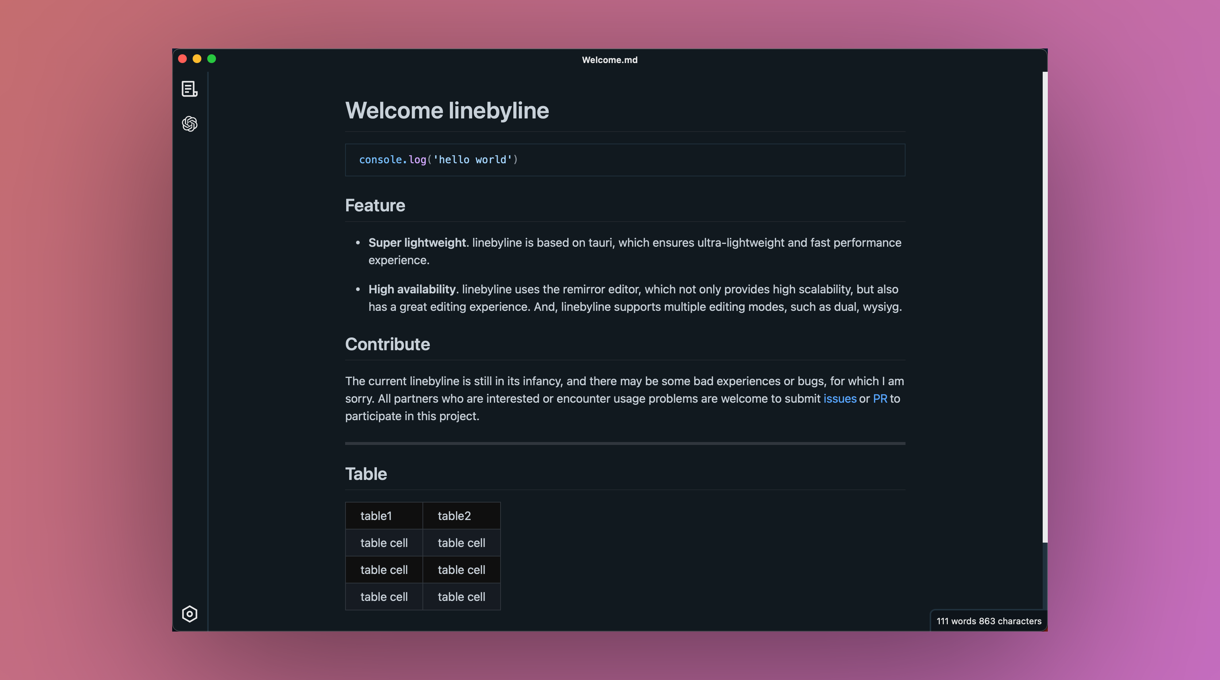This screenshot has height=680, width=1220.
Task: Click the green maximize window button
Action: [212, 59]
